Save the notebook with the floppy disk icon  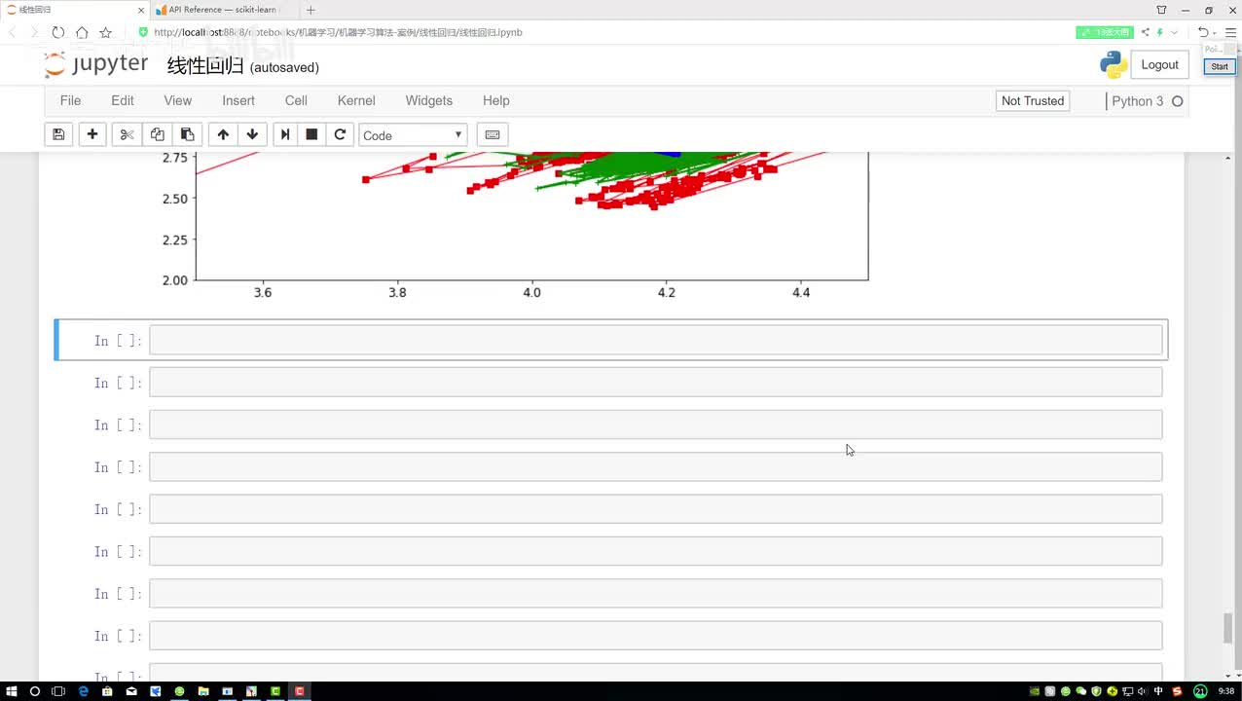click(x=58, y=134)
